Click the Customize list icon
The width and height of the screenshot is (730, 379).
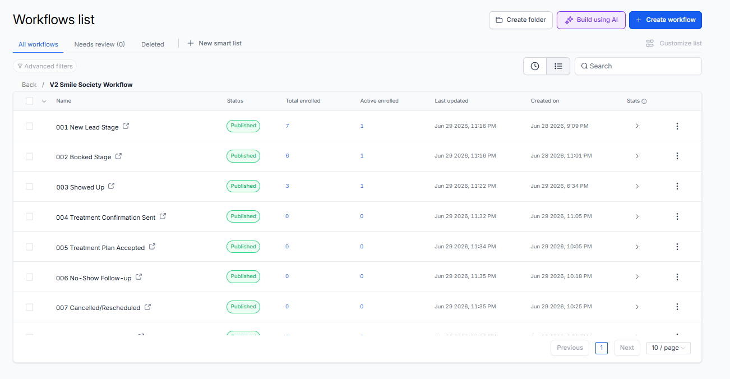coord(650,43)
